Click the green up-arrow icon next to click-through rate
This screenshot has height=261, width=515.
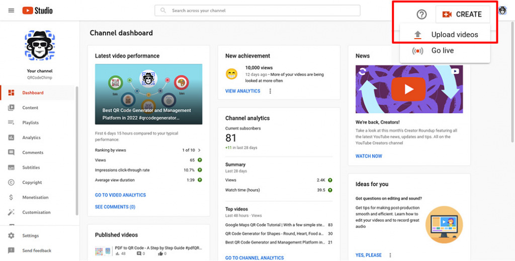click(200, 170)
